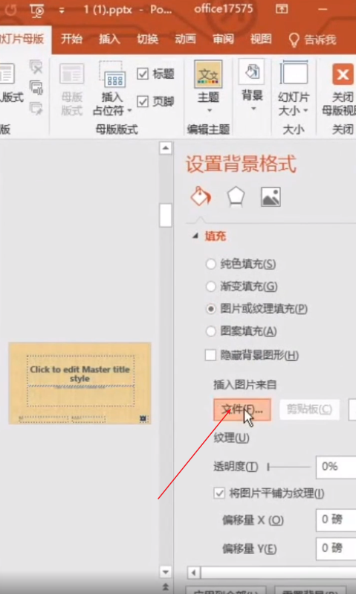Viewport: 356px width, 594px height.
Task: Click the 偏移量 X offset field
Action: click(x=336, y=520)
